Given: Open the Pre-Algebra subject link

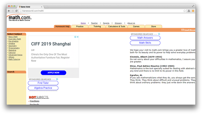Looking at the screenshot, I should (x=13, y=41).
